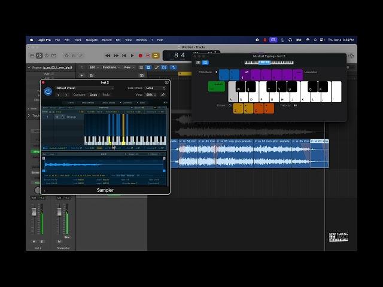Move the Stereo Out volume fader
383x287 pixels.
59,212
